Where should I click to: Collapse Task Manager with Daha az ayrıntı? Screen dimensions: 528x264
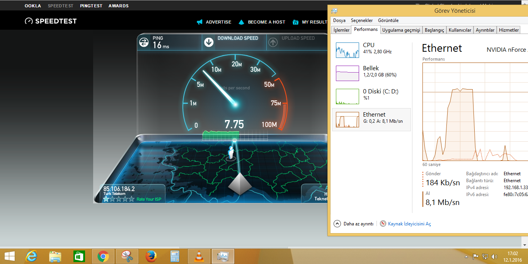click(x=354, y=223)
